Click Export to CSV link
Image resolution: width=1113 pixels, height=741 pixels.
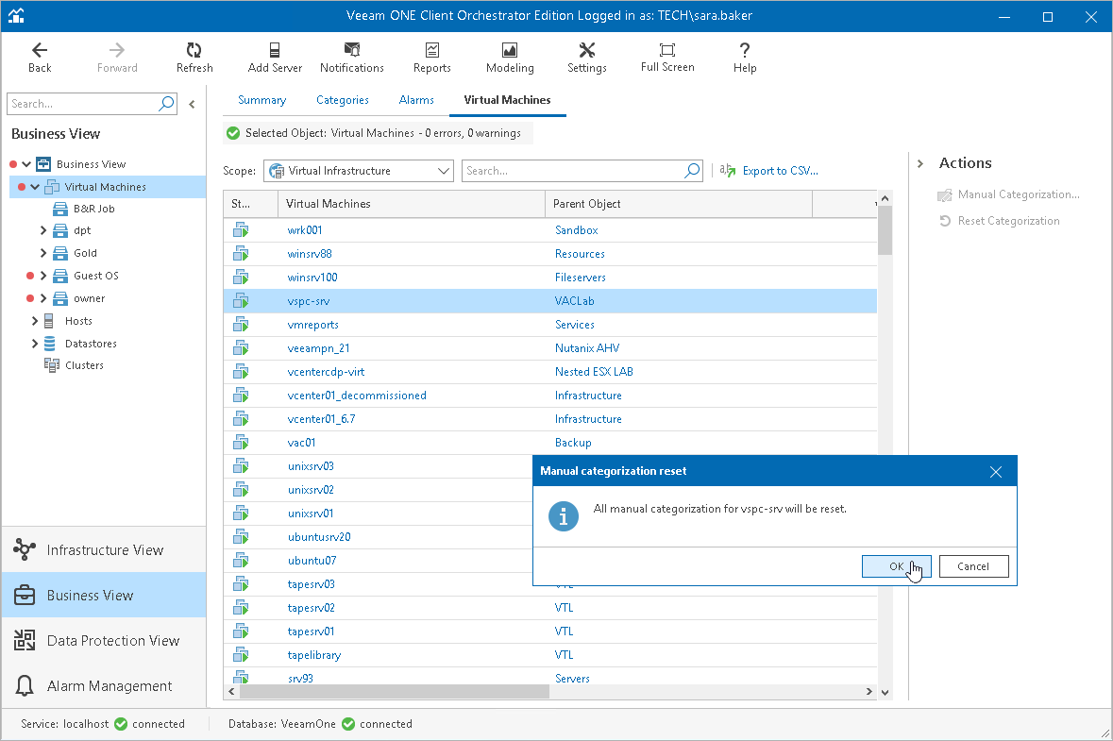[x=779, y=171]
